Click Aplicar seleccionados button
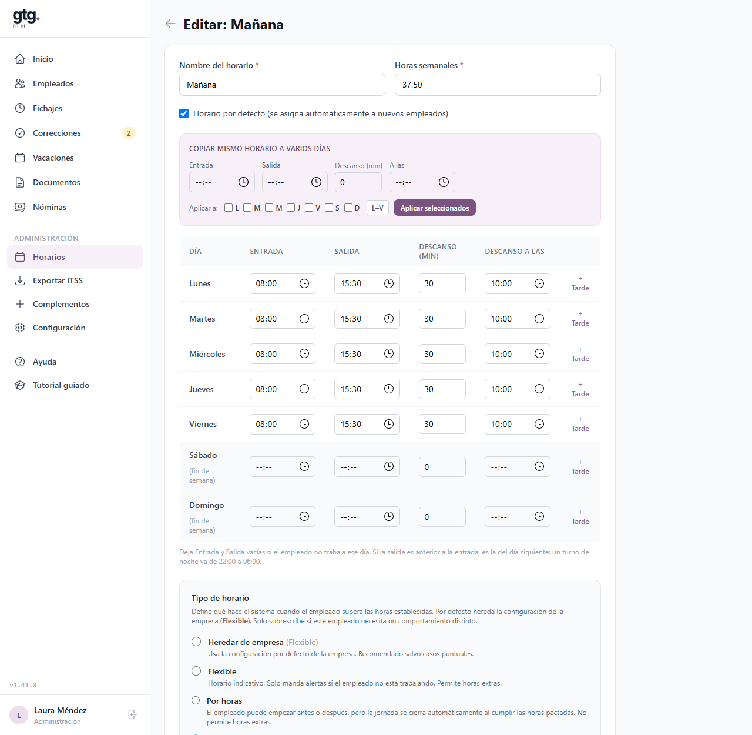Image resolution: width=752 pixels, height=735 pixels. click(435, 208)
